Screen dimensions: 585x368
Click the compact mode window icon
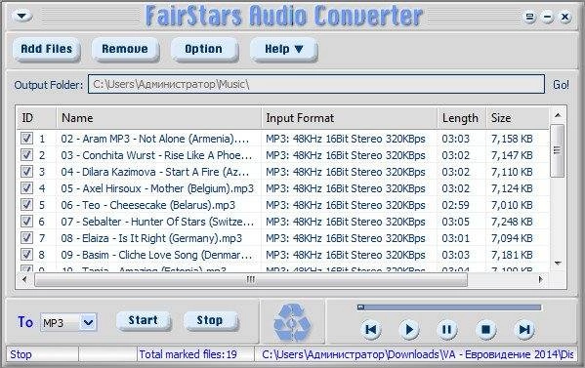[529, 17]
